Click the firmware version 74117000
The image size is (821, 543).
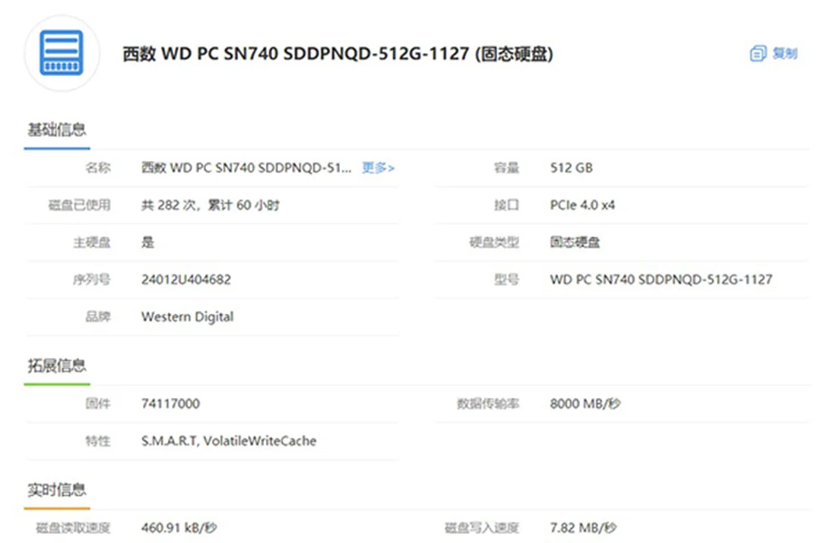click(x=170, y=404)
